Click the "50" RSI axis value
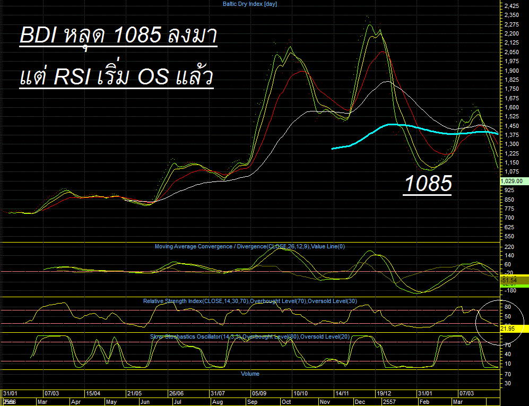Image resolution: width=529 pixels, height=406 pixels. pos(508,316)
